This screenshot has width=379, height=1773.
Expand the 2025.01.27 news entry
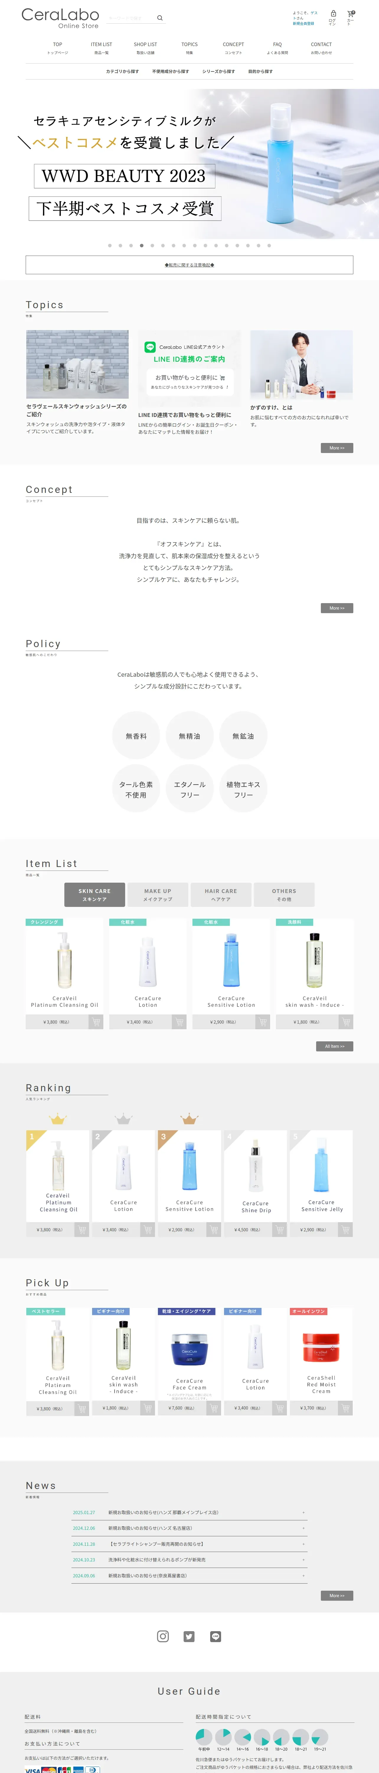click(x=189, y=1512)
